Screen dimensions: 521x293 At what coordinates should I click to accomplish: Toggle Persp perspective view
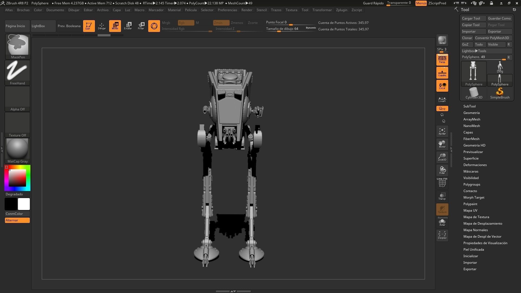tap(442, 59)
